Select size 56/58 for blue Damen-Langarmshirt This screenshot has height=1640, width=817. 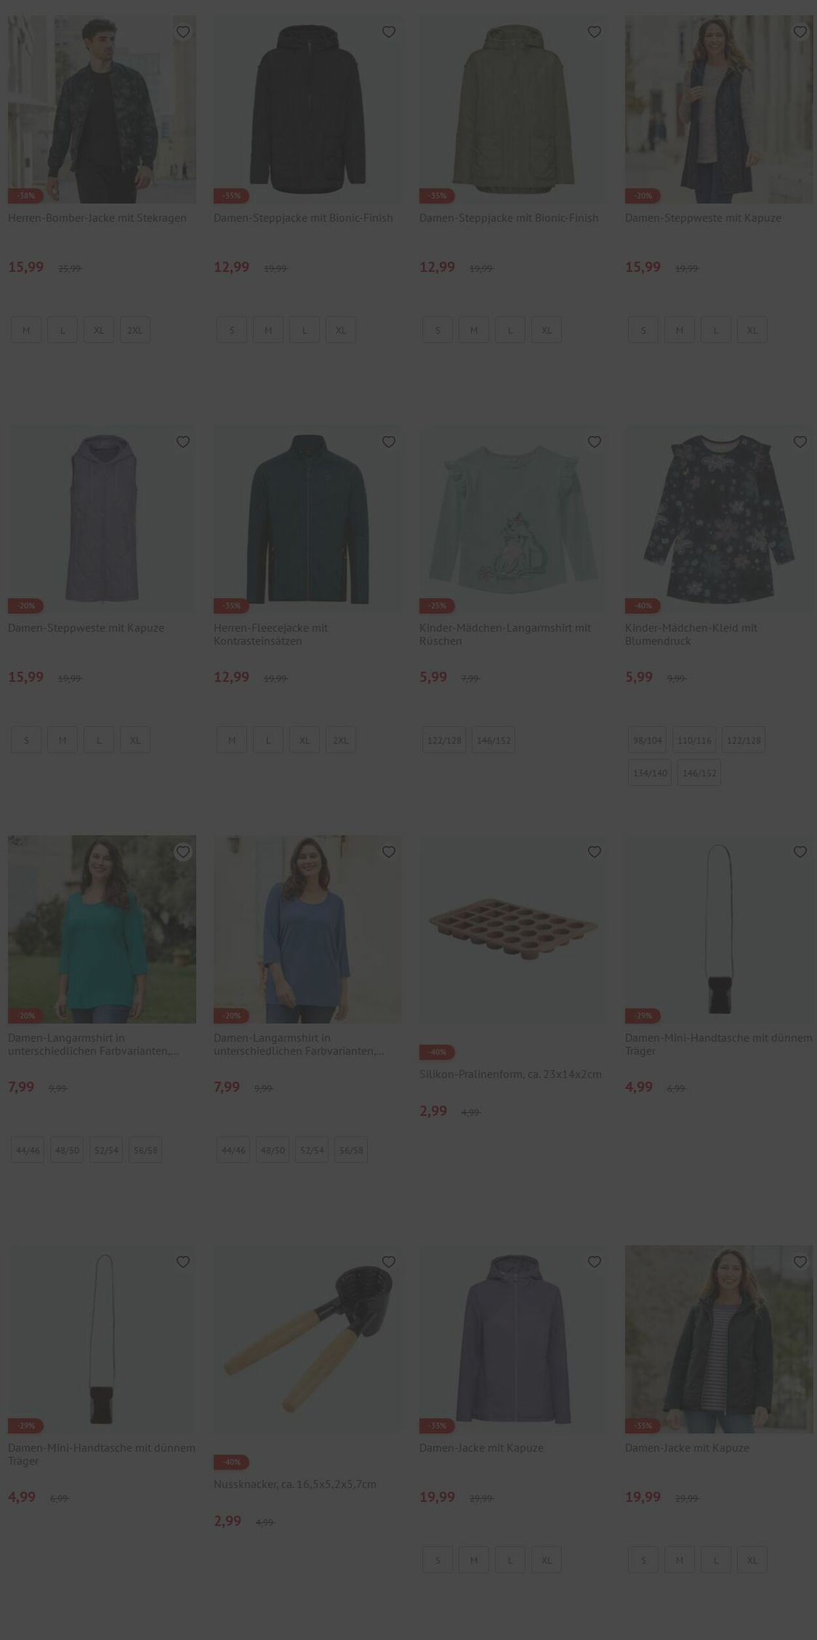[x=351, y=1150]
